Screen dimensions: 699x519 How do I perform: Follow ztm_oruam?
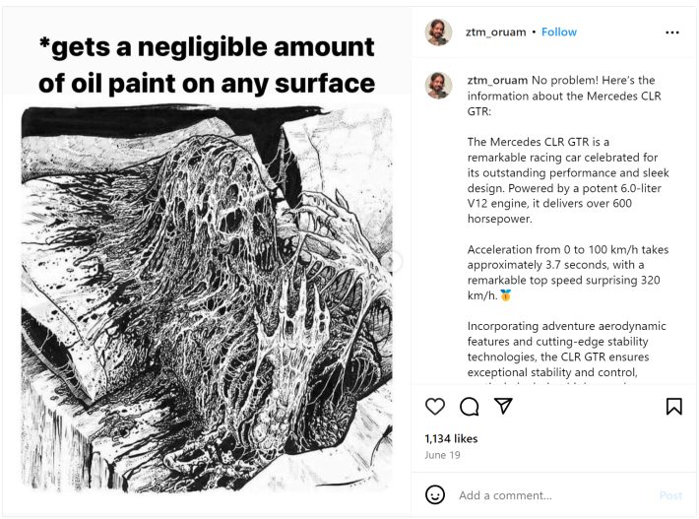tap(559, 32)
